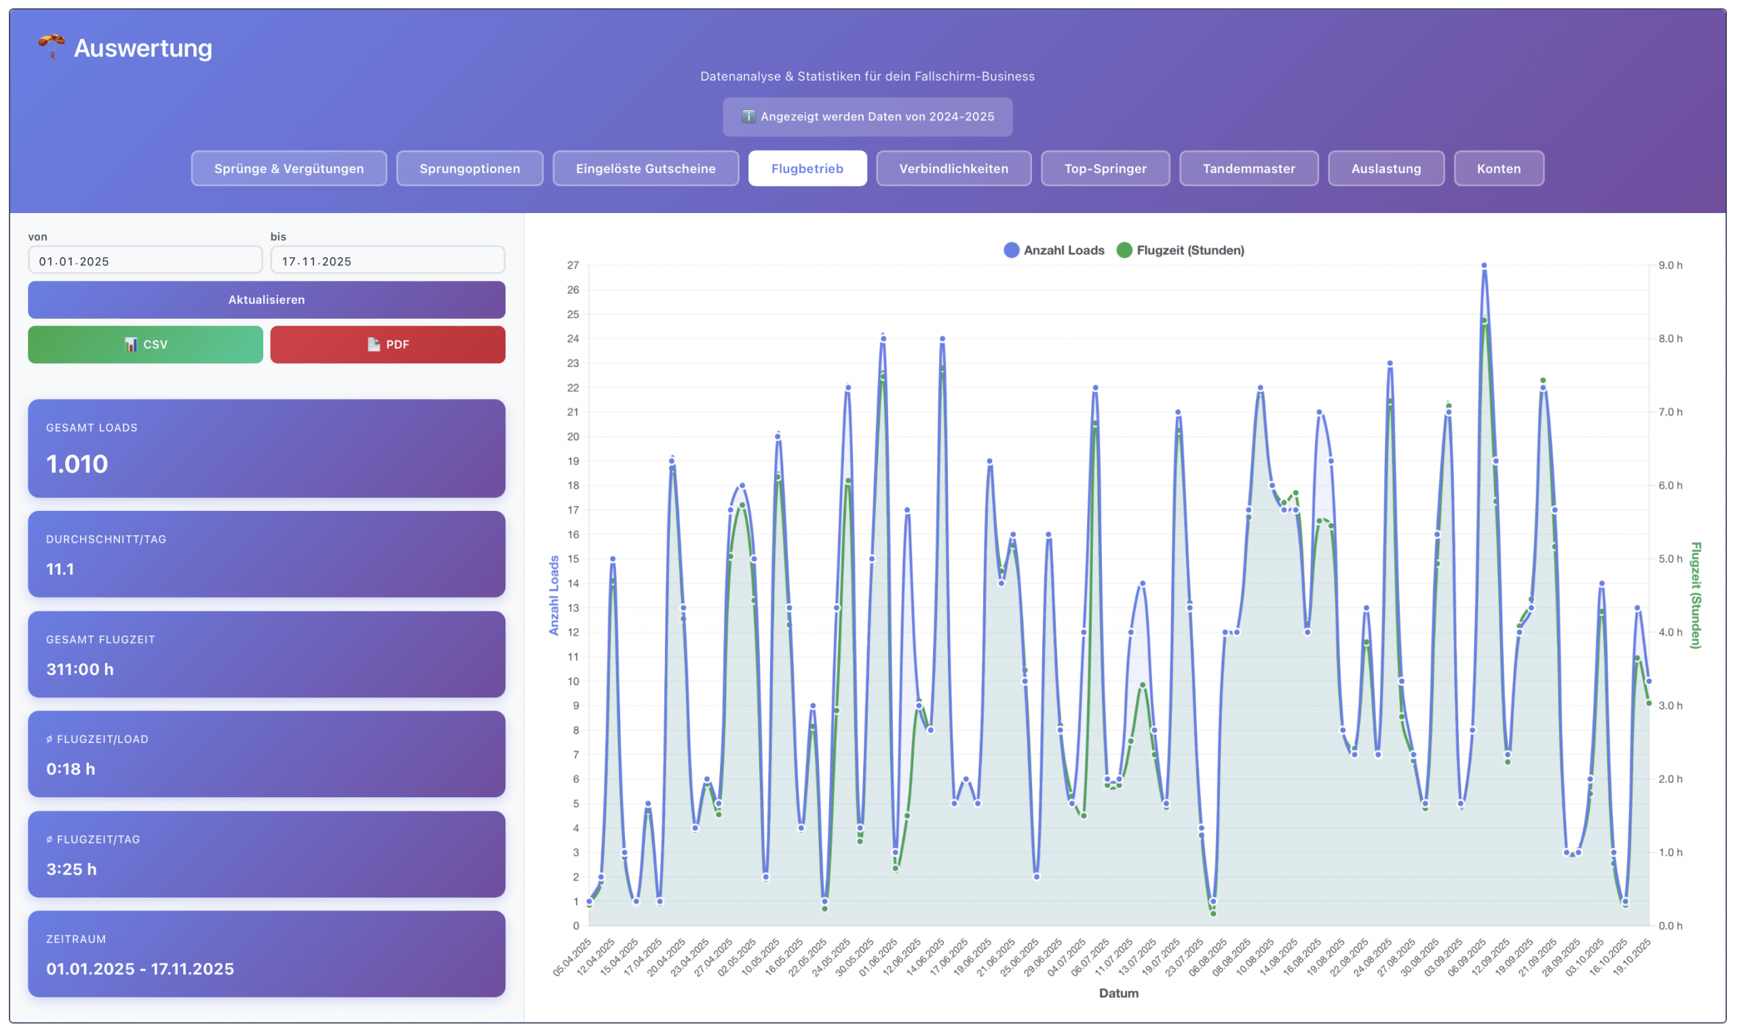The height and width of the screenshot is (1036, 1737).
Task: Click the 'von' date field
Action: 145,261
